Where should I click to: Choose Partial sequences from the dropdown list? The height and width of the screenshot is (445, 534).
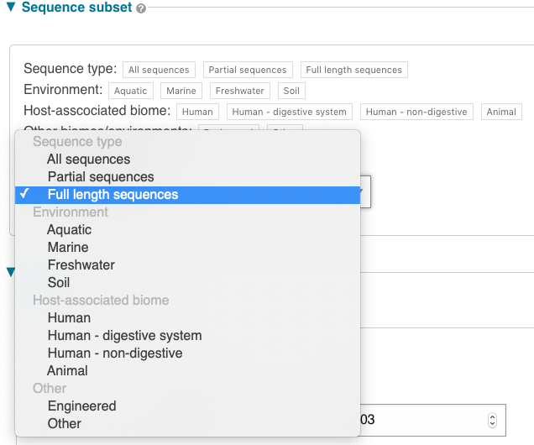tap(187, 177)
